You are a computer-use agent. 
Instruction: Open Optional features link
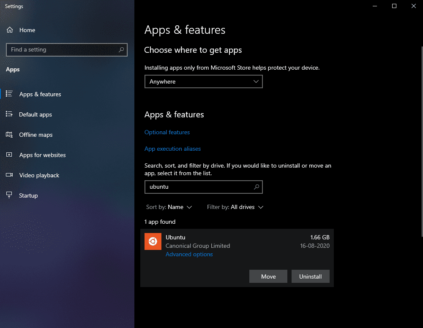click(167, 132)
